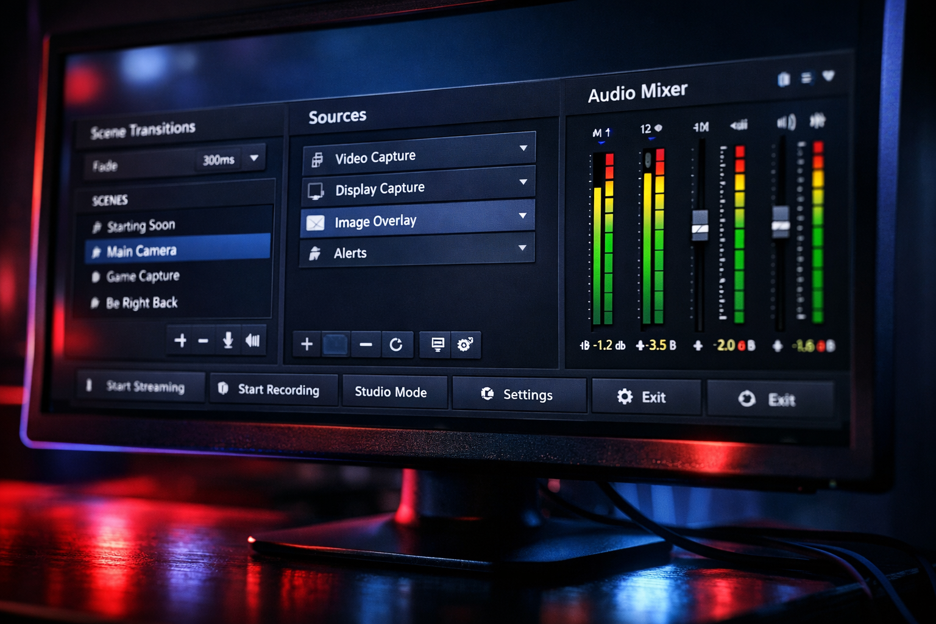Remove scene using minus icon under Scenes list
This screenshot has width=936, height=624.
pos(204,341)
